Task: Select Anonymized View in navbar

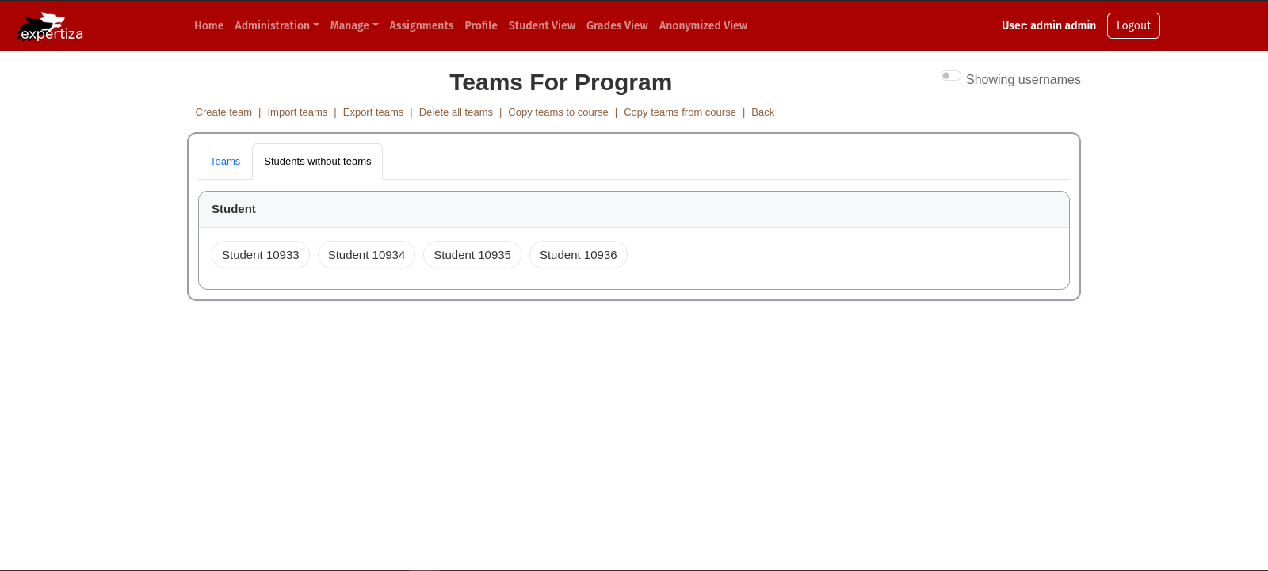Action: tap(703, 25)
